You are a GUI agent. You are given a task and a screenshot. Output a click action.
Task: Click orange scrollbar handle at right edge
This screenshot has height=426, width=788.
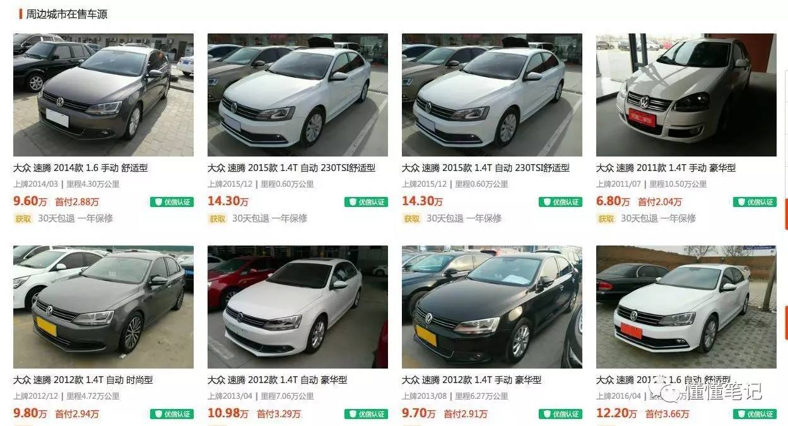pos(785,214)
